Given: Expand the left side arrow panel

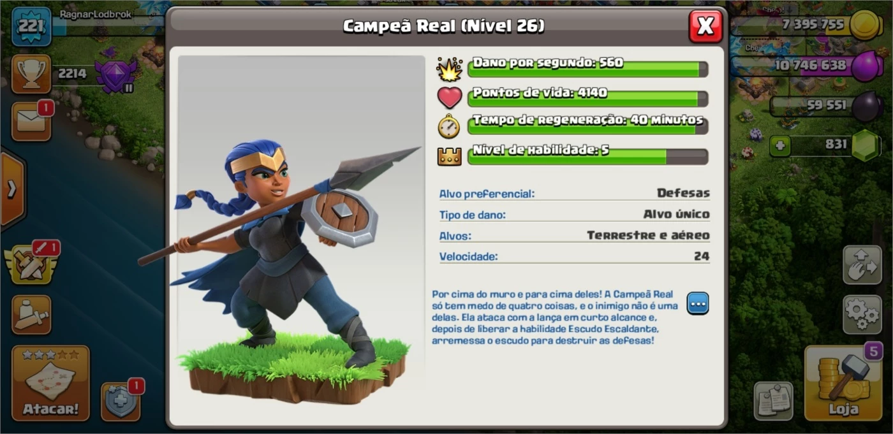Looking at the screenshot, I should pos(11,189).
